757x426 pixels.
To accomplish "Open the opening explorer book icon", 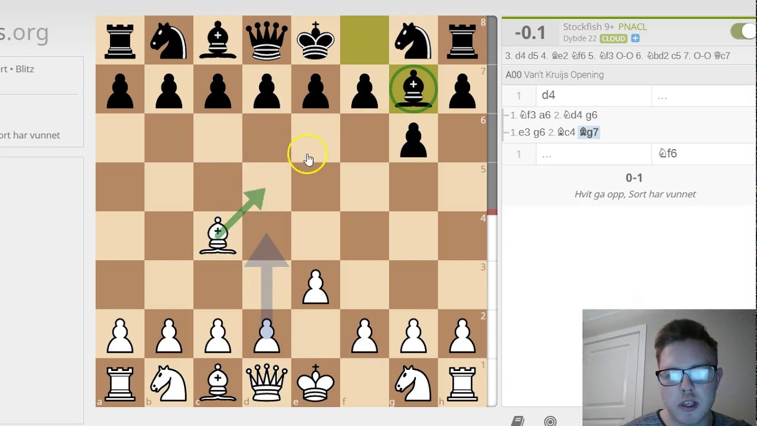I will [518, 421].
